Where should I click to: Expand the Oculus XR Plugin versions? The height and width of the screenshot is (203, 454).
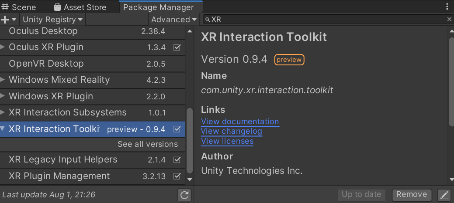coord(3,47)
